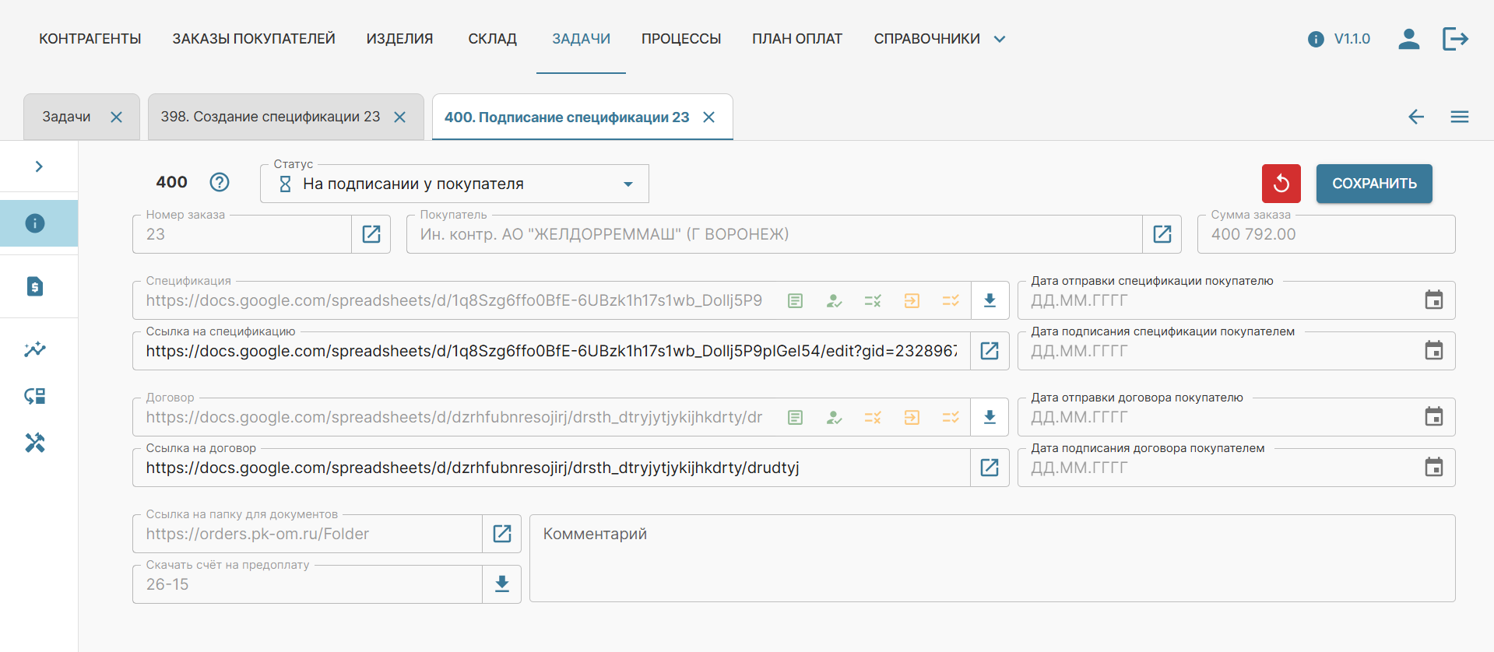Select the sidebar info section icon
The width and height of the screenshot is (1494, 652).
pos(35,223)
